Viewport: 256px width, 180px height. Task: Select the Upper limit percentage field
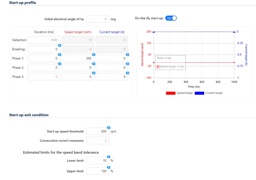98,171
